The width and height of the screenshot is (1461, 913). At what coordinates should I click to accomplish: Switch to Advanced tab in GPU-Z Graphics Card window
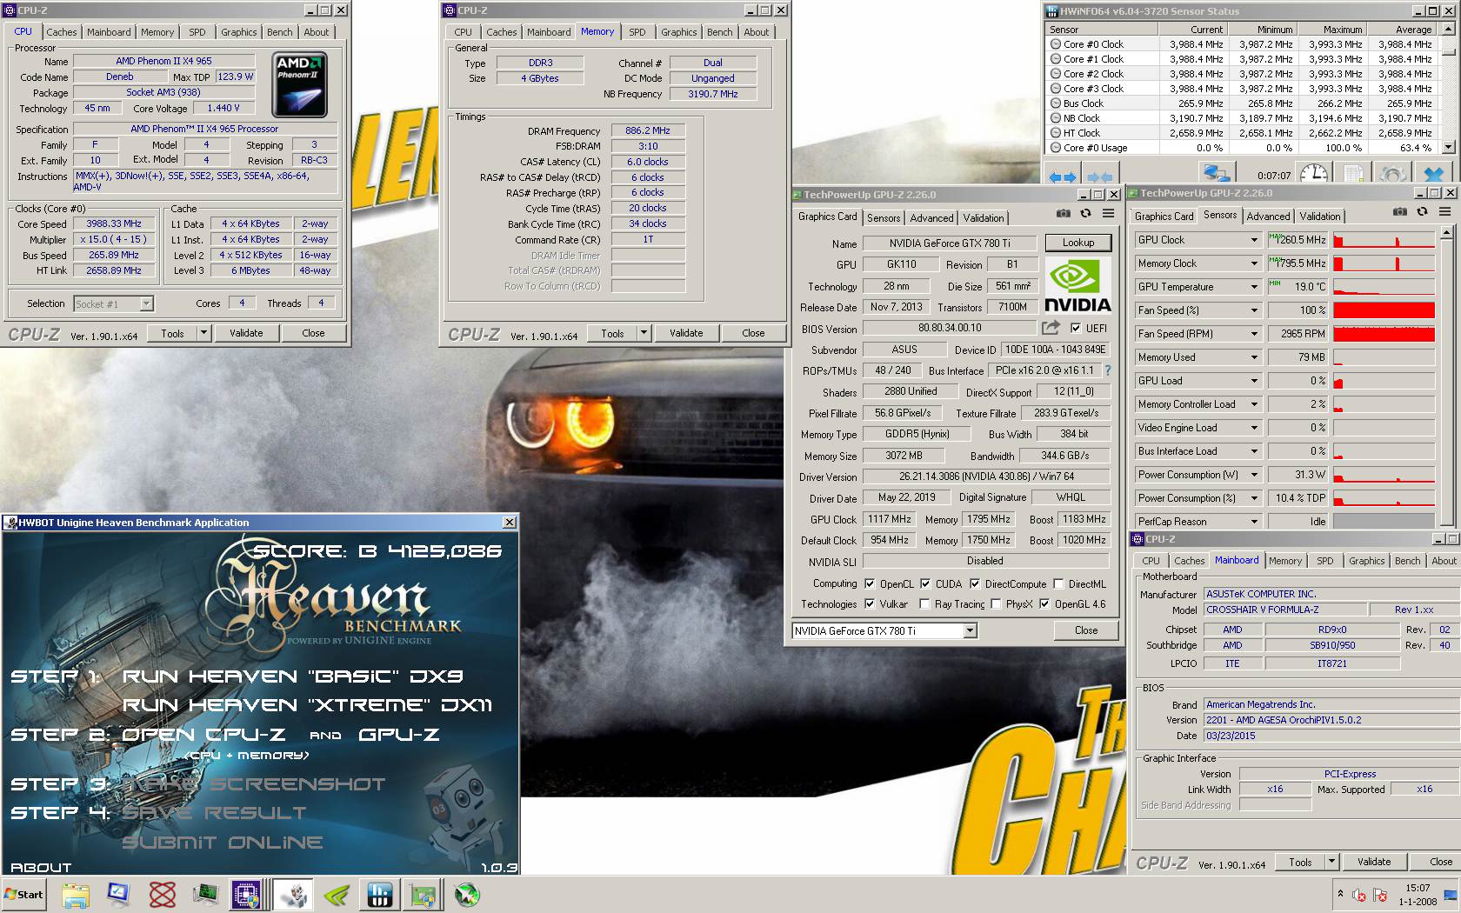point(931,218)
